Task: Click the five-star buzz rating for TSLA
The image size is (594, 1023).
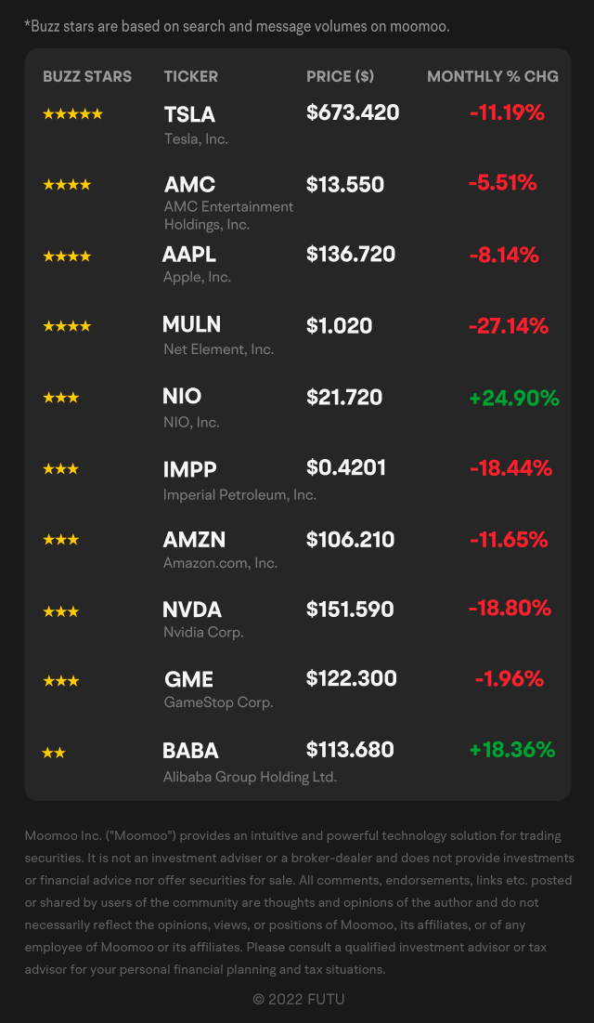Action: coord(73,114)
